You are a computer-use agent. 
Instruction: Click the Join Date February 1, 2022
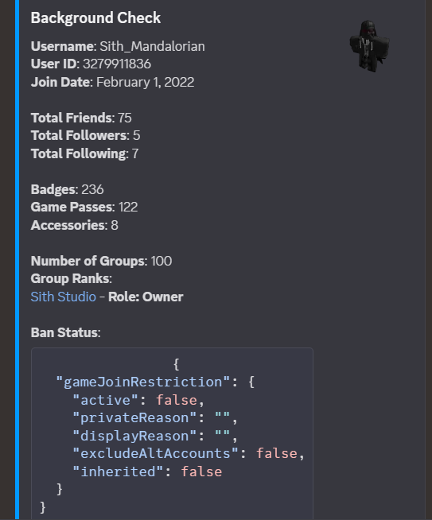(145, 82)
